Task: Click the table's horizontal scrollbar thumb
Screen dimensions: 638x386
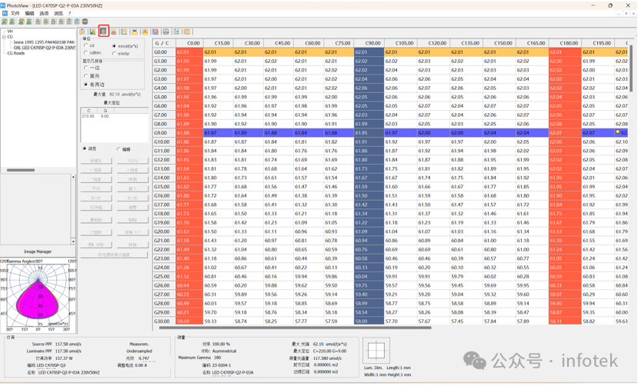Action: [x=295, y=328]
